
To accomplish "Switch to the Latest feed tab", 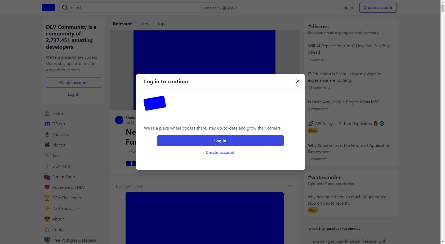I will point(145,24).
